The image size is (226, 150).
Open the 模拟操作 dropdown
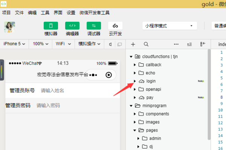pos(89,44)
